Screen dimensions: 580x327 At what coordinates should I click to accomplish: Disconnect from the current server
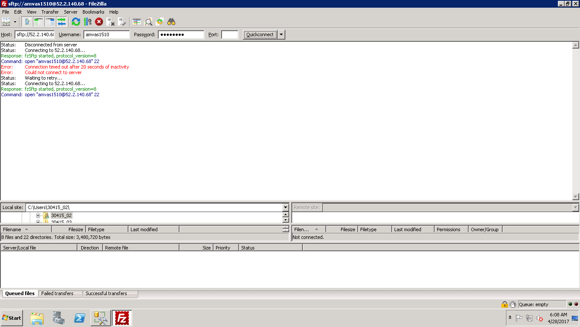110,21
